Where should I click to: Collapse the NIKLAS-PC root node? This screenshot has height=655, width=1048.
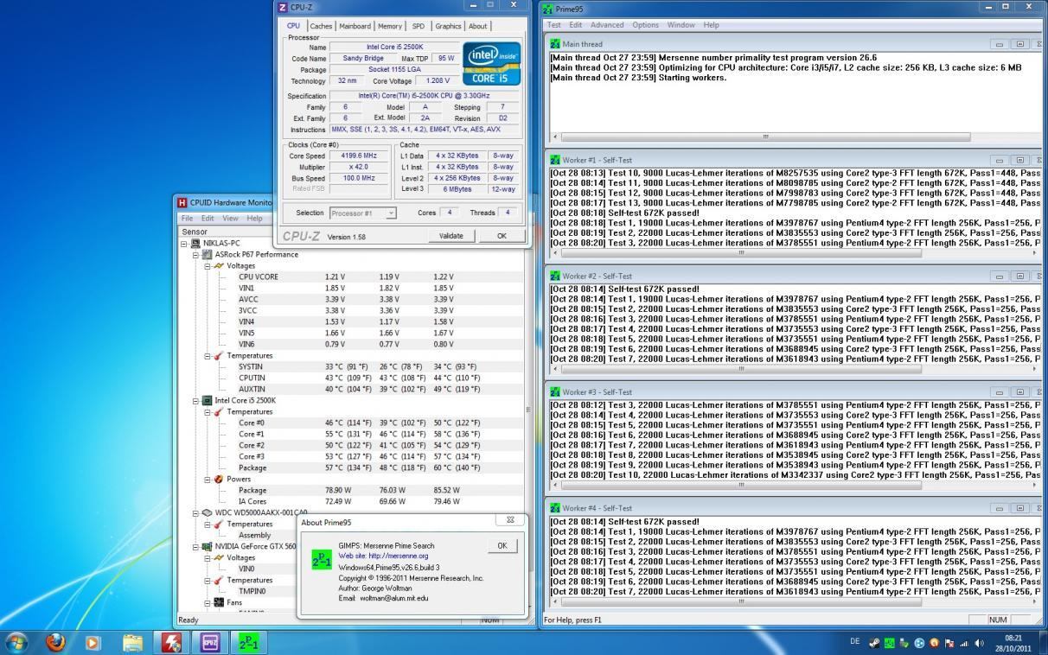[x=184, y=244]
